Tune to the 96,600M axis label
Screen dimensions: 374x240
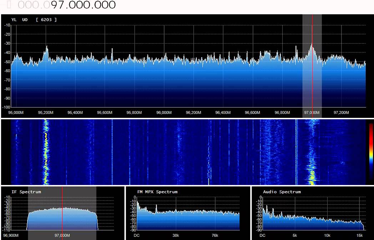tap(253, 112)
